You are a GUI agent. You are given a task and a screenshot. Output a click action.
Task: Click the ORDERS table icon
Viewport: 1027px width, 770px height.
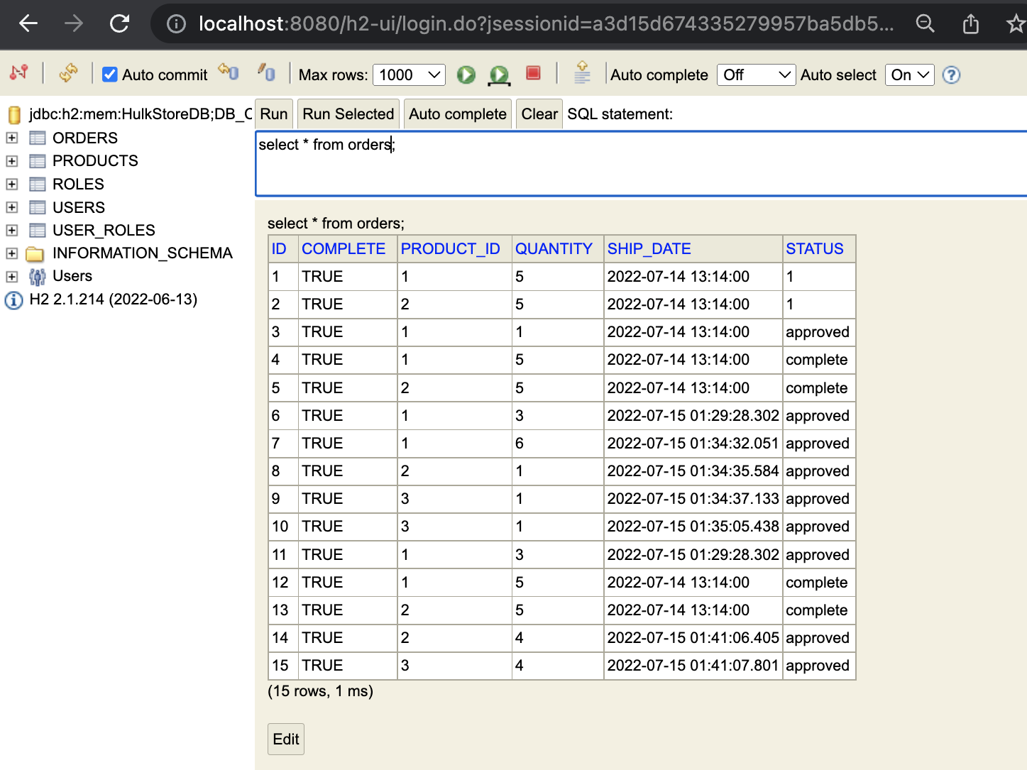pos(38,138)
